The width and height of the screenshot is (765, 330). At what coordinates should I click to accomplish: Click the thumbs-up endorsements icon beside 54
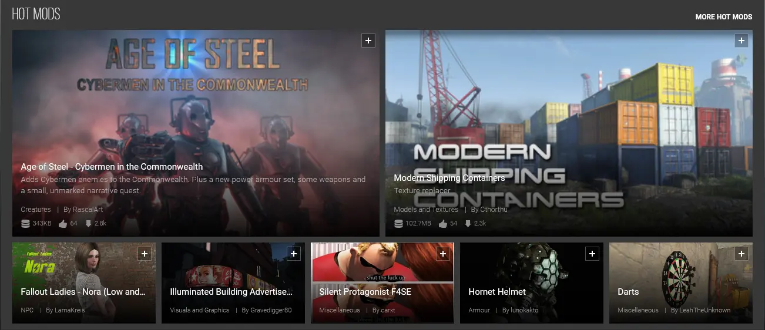(442, 224)
